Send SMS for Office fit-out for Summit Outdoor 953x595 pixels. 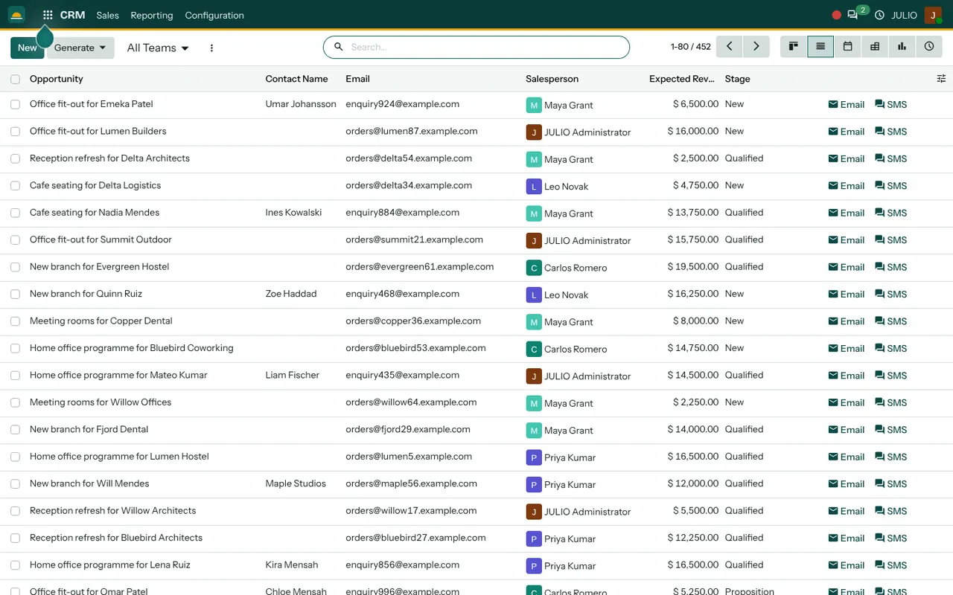[891, 240]
